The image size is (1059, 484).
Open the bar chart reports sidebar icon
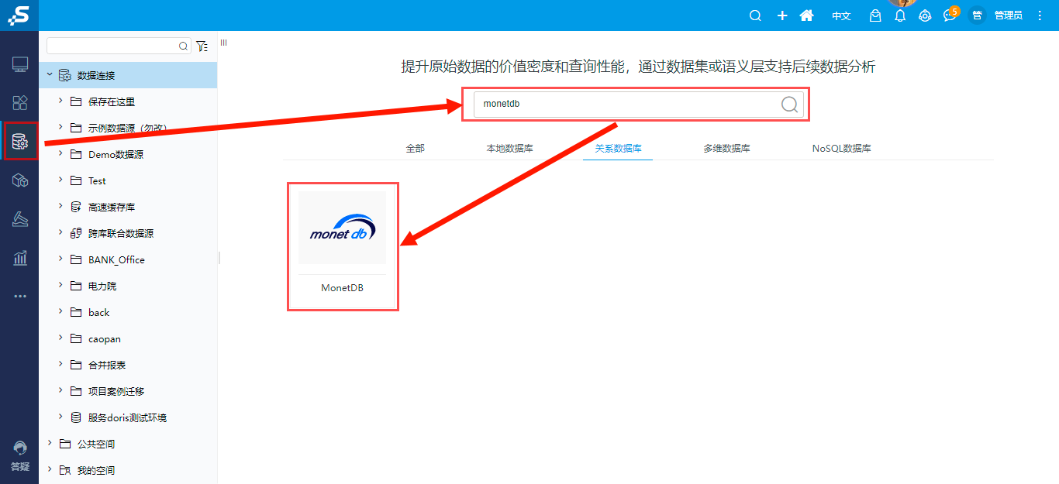point(20,258)
